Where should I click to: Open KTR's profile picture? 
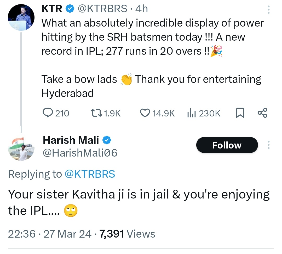pyautogui.click(x=21, y=17)
